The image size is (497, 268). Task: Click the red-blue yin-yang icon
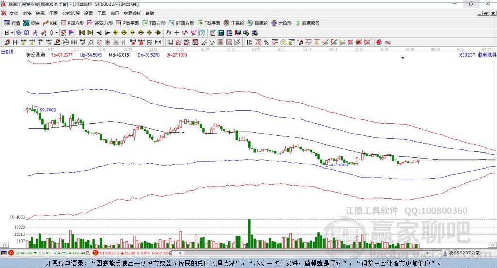coord(379,43)
